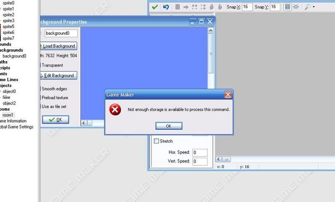Select room1 in the resource tree

point(8,115)
